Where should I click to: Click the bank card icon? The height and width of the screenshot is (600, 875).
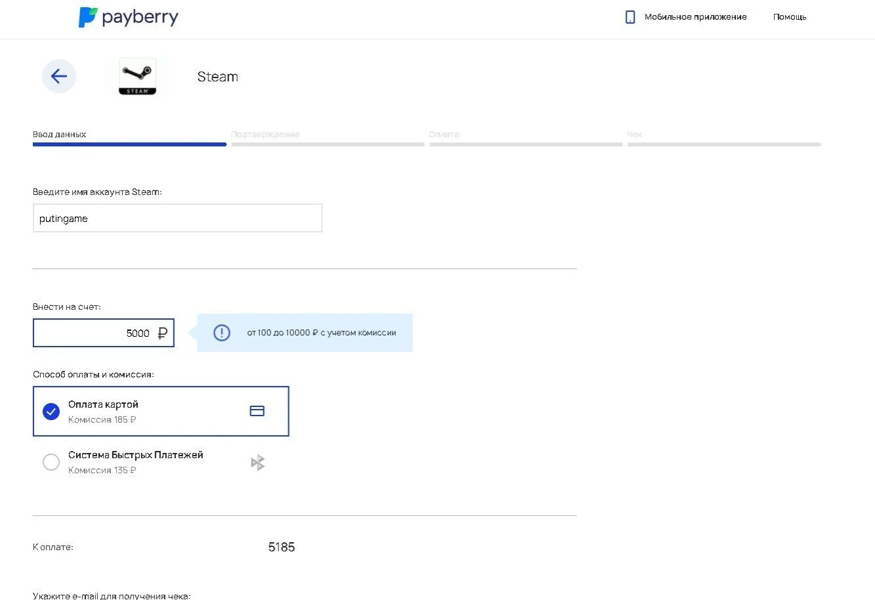(x=257, y=411)
